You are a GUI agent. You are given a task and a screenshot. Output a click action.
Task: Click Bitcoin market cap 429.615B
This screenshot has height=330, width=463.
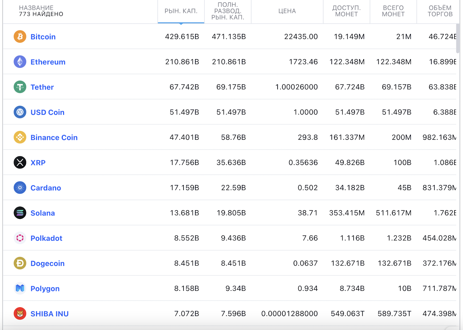182,37
